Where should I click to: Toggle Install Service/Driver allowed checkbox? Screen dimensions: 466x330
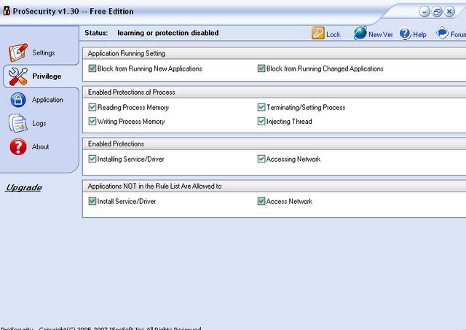[92, 201]
